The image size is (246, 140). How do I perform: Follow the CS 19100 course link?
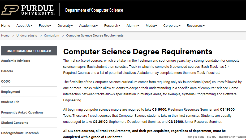(x=159, y=110)
